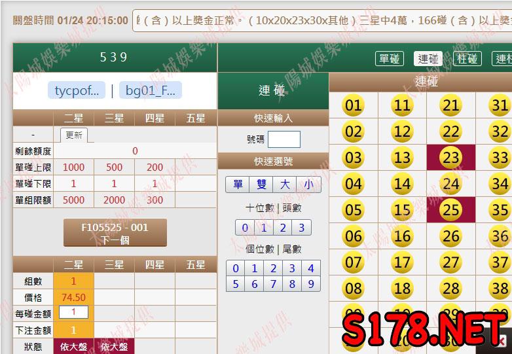The image size is (512, 354).
Task: Click F105525 - 001 下一個 button
Action: pyautogui.click(x=115, y=233)
